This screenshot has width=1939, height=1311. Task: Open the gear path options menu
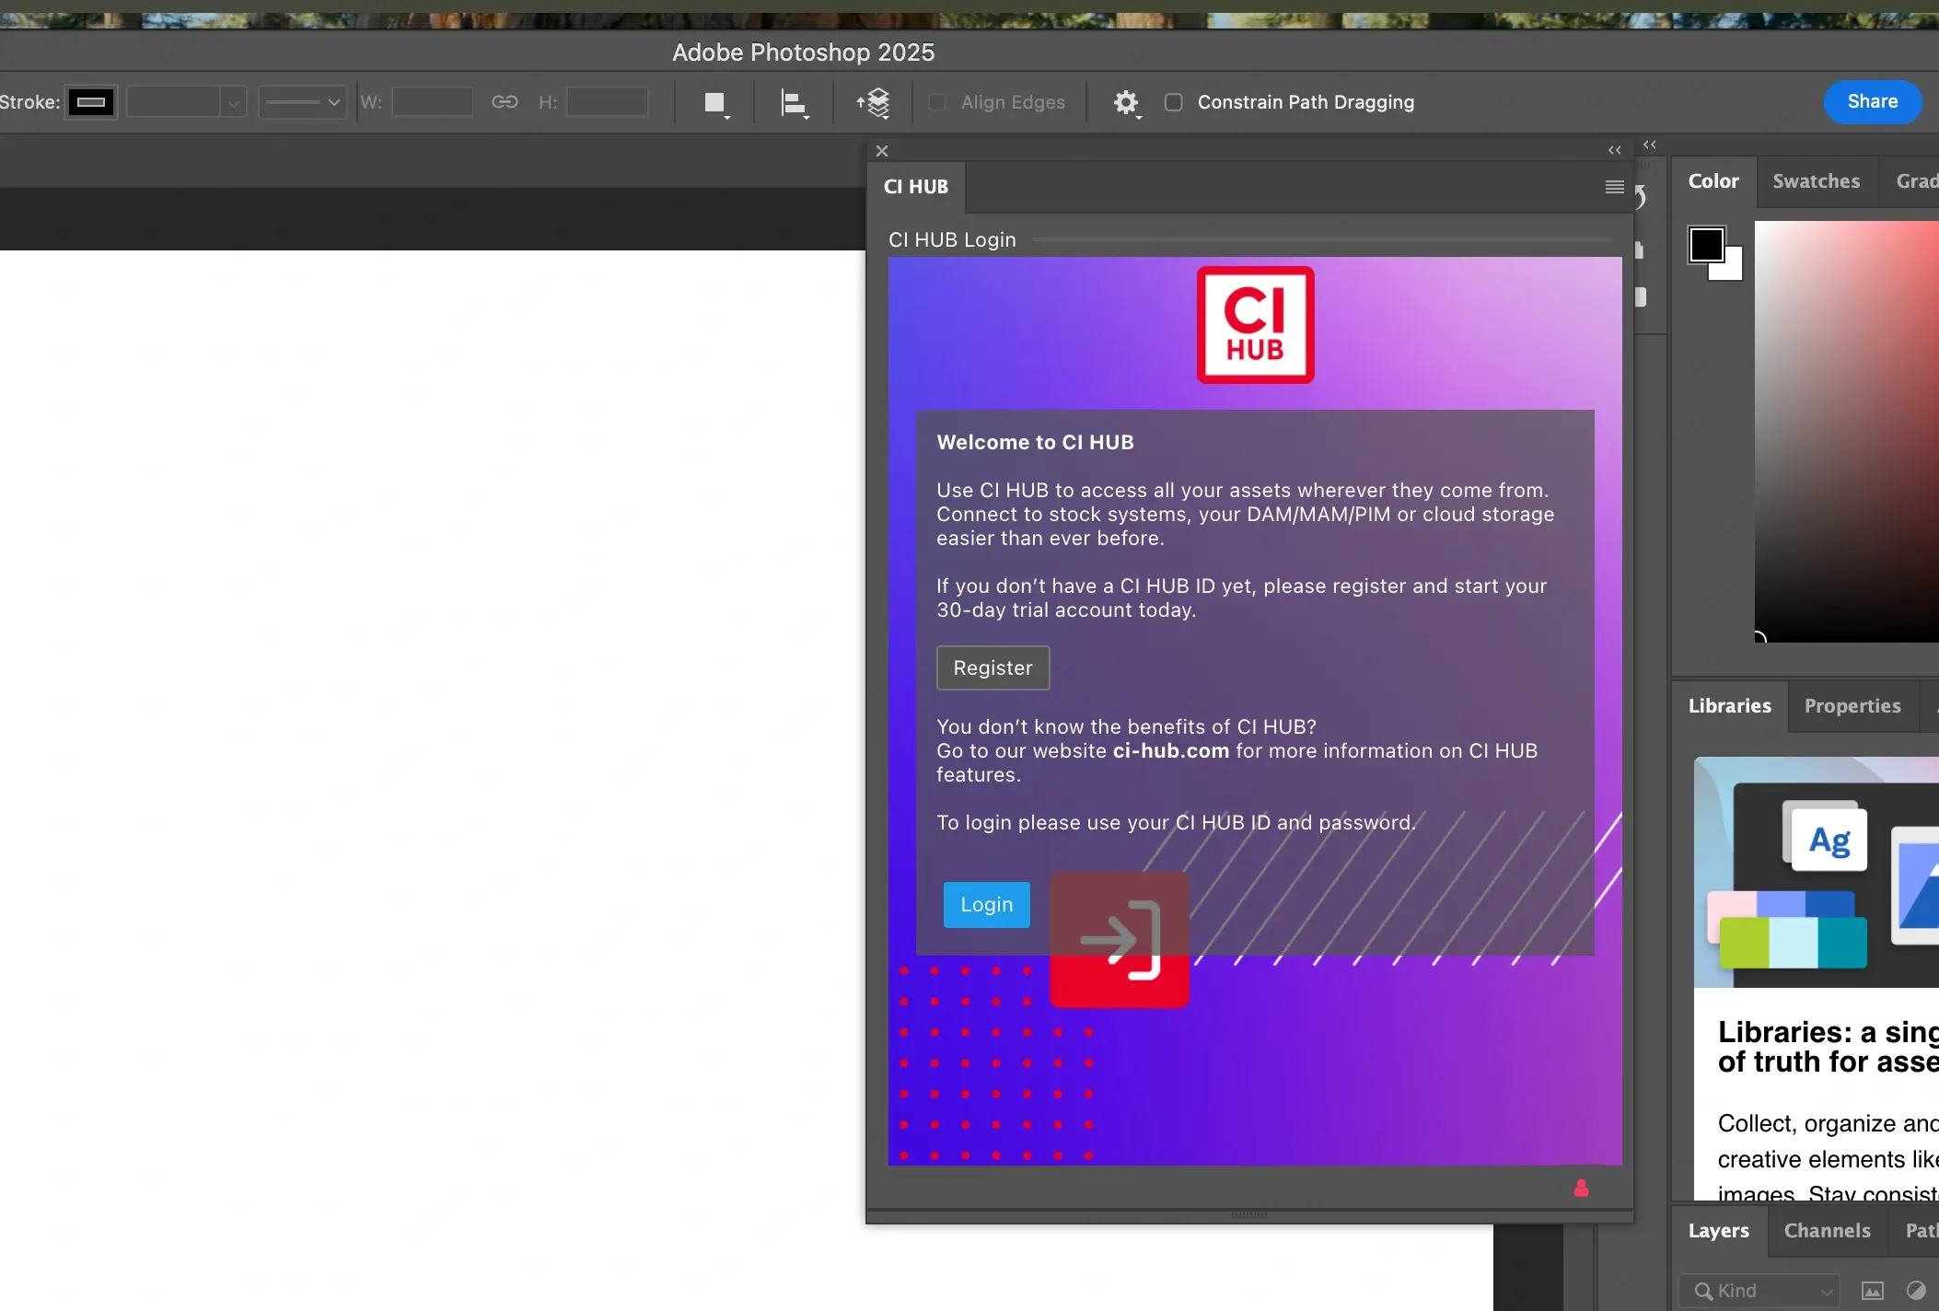[x=1126, y=103]
